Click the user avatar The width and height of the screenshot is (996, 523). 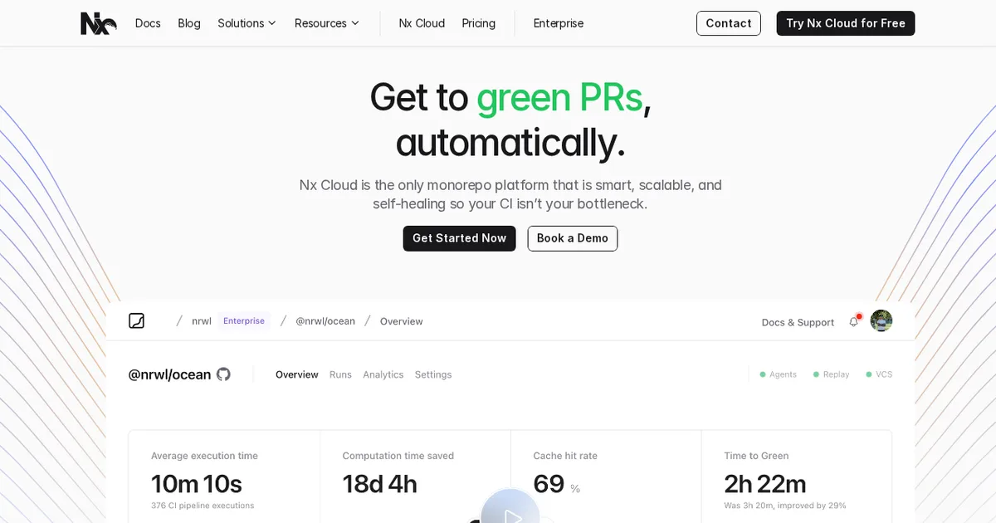(881, 320)
